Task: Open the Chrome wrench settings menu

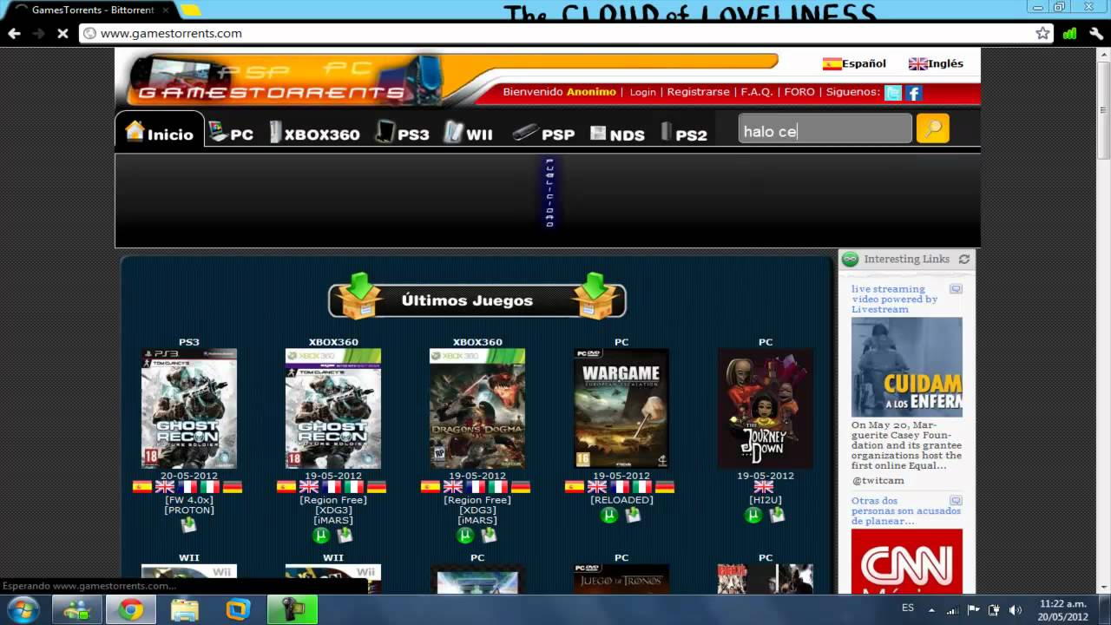Action: tap(1095, 33)
